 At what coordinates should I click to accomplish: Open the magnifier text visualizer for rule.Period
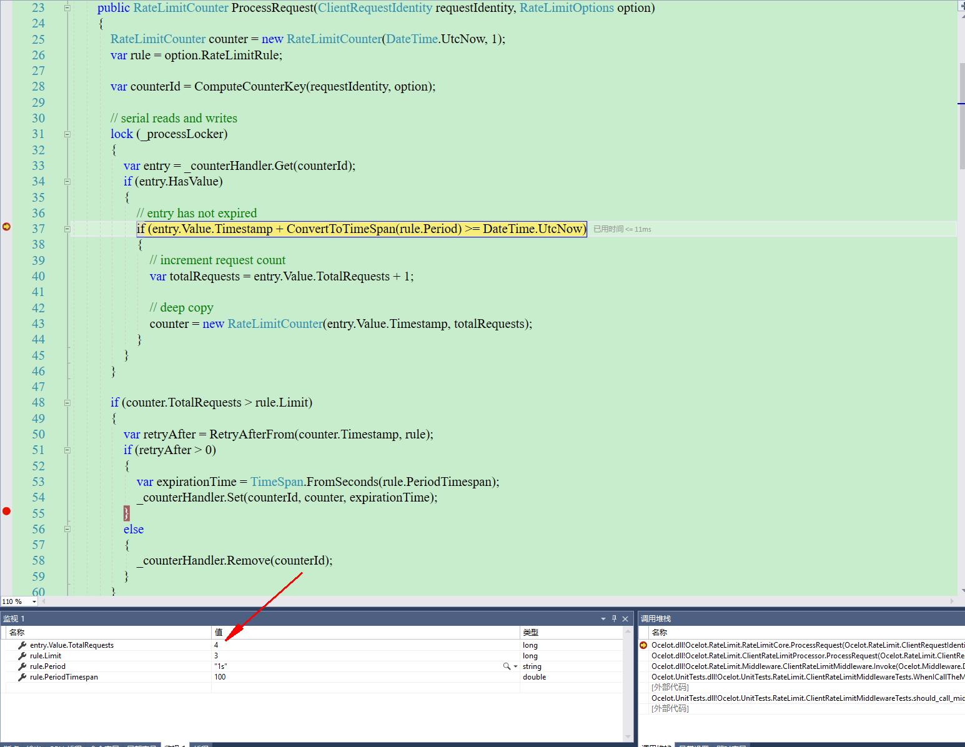[507, 666]
